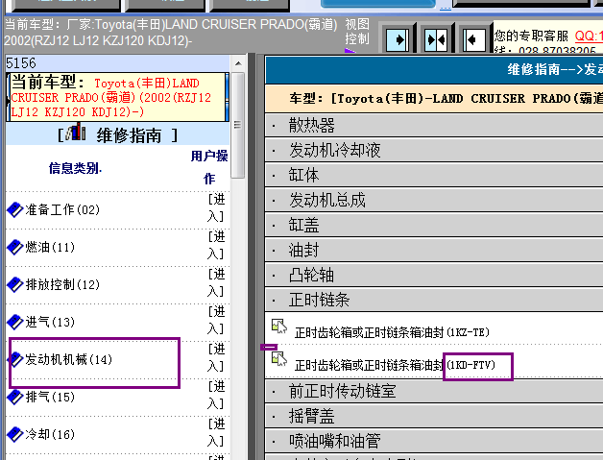Screen dimensions: 603x460
Task: Select 发动机机械(14) category
Action: 68,359
